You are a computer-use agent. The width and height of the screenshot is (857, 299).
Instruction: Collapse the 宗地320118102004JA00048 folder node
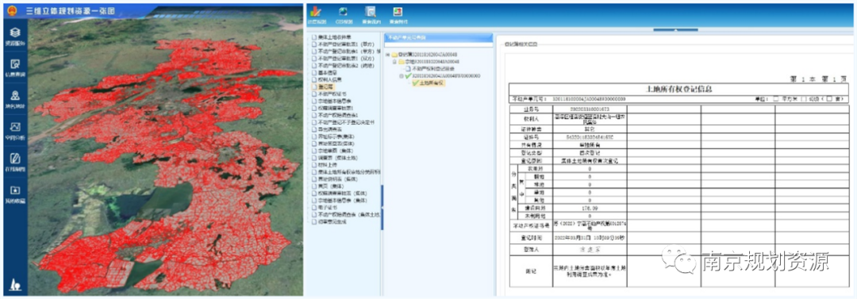[x=394, y=62]
